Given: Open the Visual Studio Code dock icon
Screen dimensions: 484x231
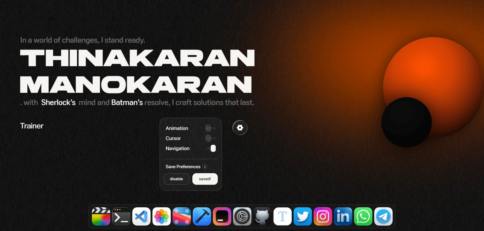Looking at the screenshot, I should (141, 216).
